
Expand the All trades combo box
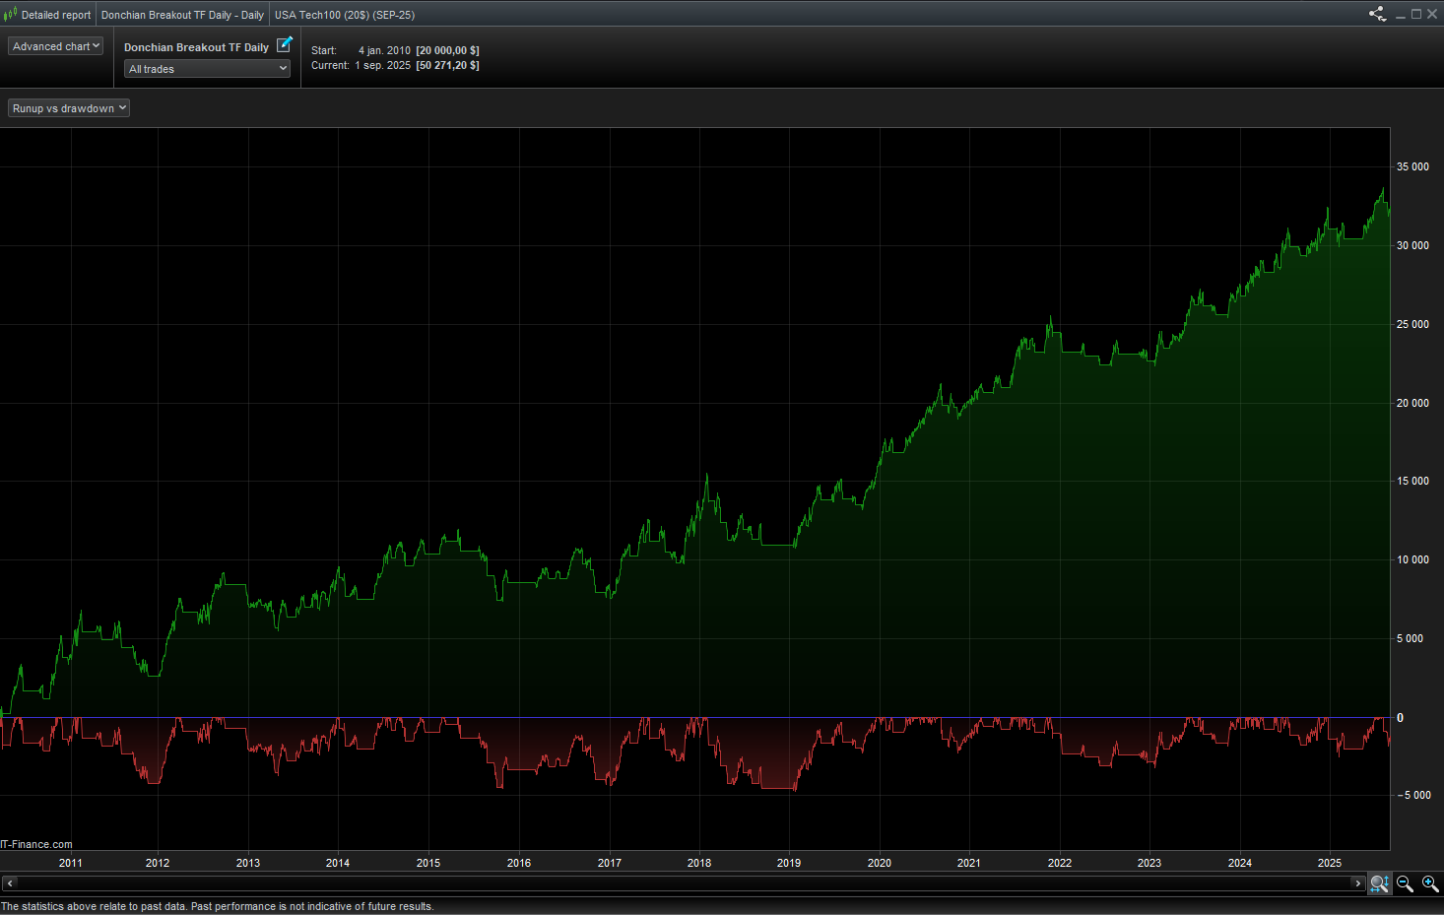coord(207,69)
